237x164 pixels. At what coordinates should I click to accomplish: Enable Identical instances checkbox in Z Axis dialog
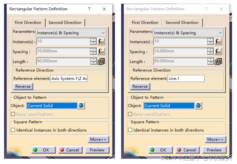coord(13,130)
